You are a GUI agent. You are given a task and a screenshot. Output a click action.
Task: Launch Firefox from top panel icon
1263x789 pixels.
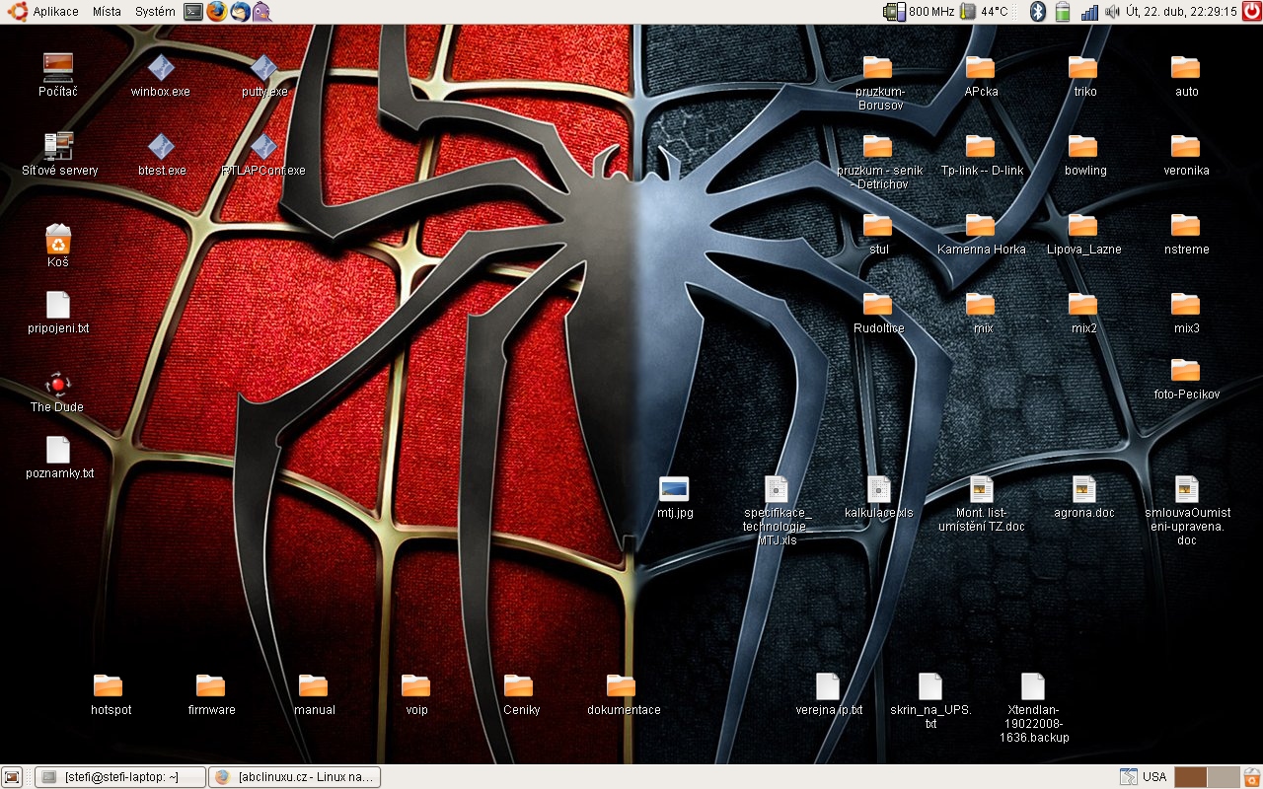click(x=217, y=12)
